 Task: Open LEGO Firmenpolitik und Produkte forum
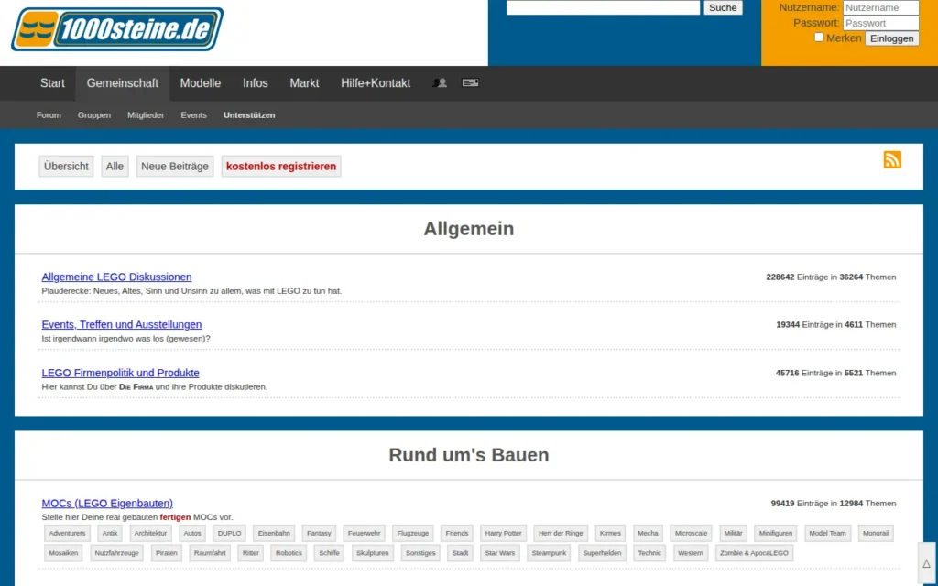coord(120,373)
